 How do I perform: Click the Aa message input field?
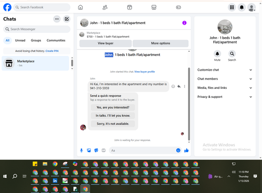coord(143,150)
